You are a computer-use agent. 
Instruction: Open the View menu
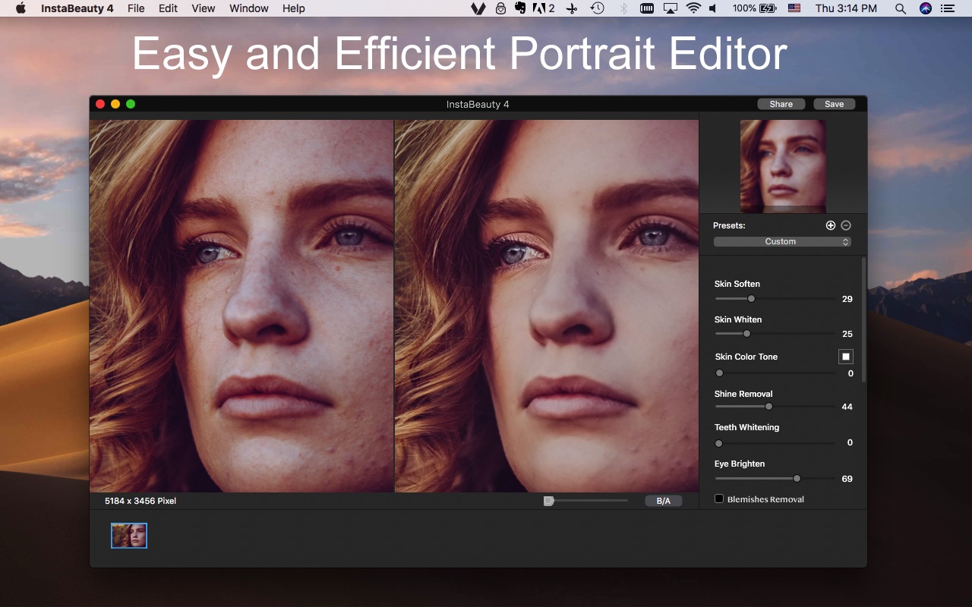pos(203,8)
